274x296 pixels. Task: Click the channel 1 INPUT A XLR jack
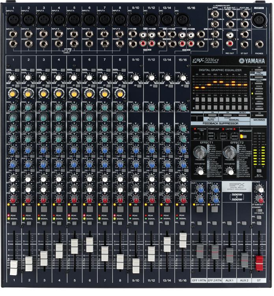click(13, 18)
